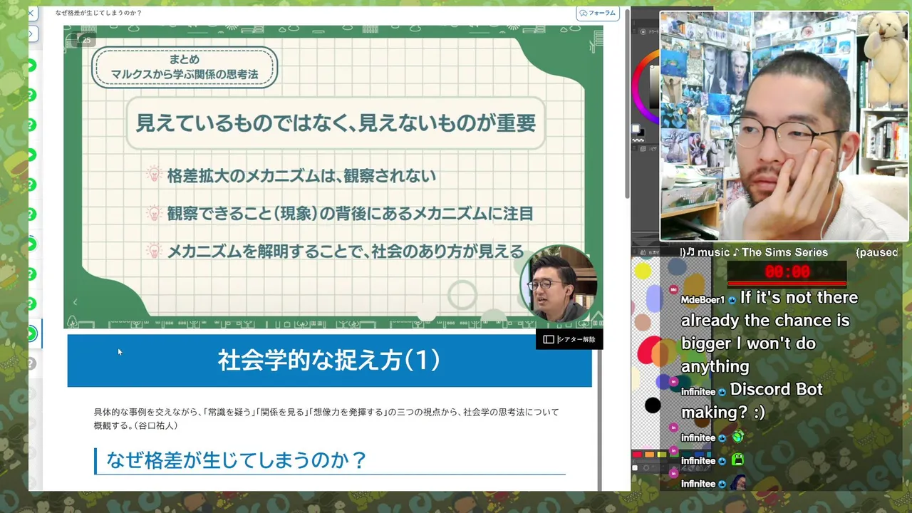The image size is (912, 513).
Task: Close the lesson sidebar with the X icon
Action: [31, 13]
